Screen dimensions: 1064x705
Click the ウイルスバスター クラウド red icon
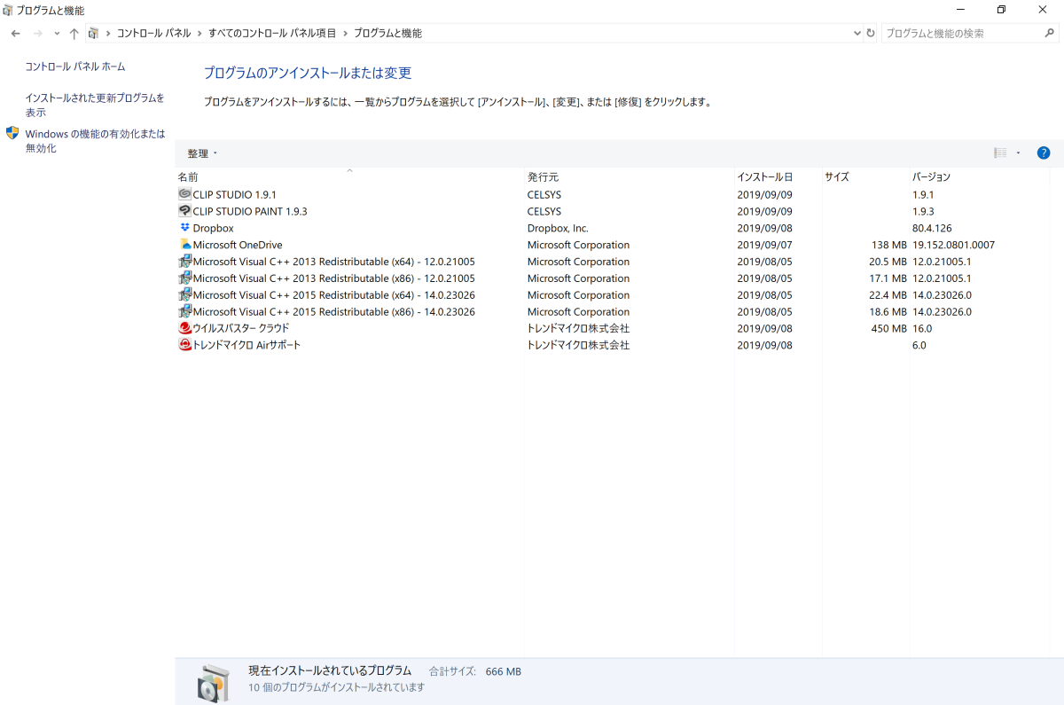coord(184,328)
